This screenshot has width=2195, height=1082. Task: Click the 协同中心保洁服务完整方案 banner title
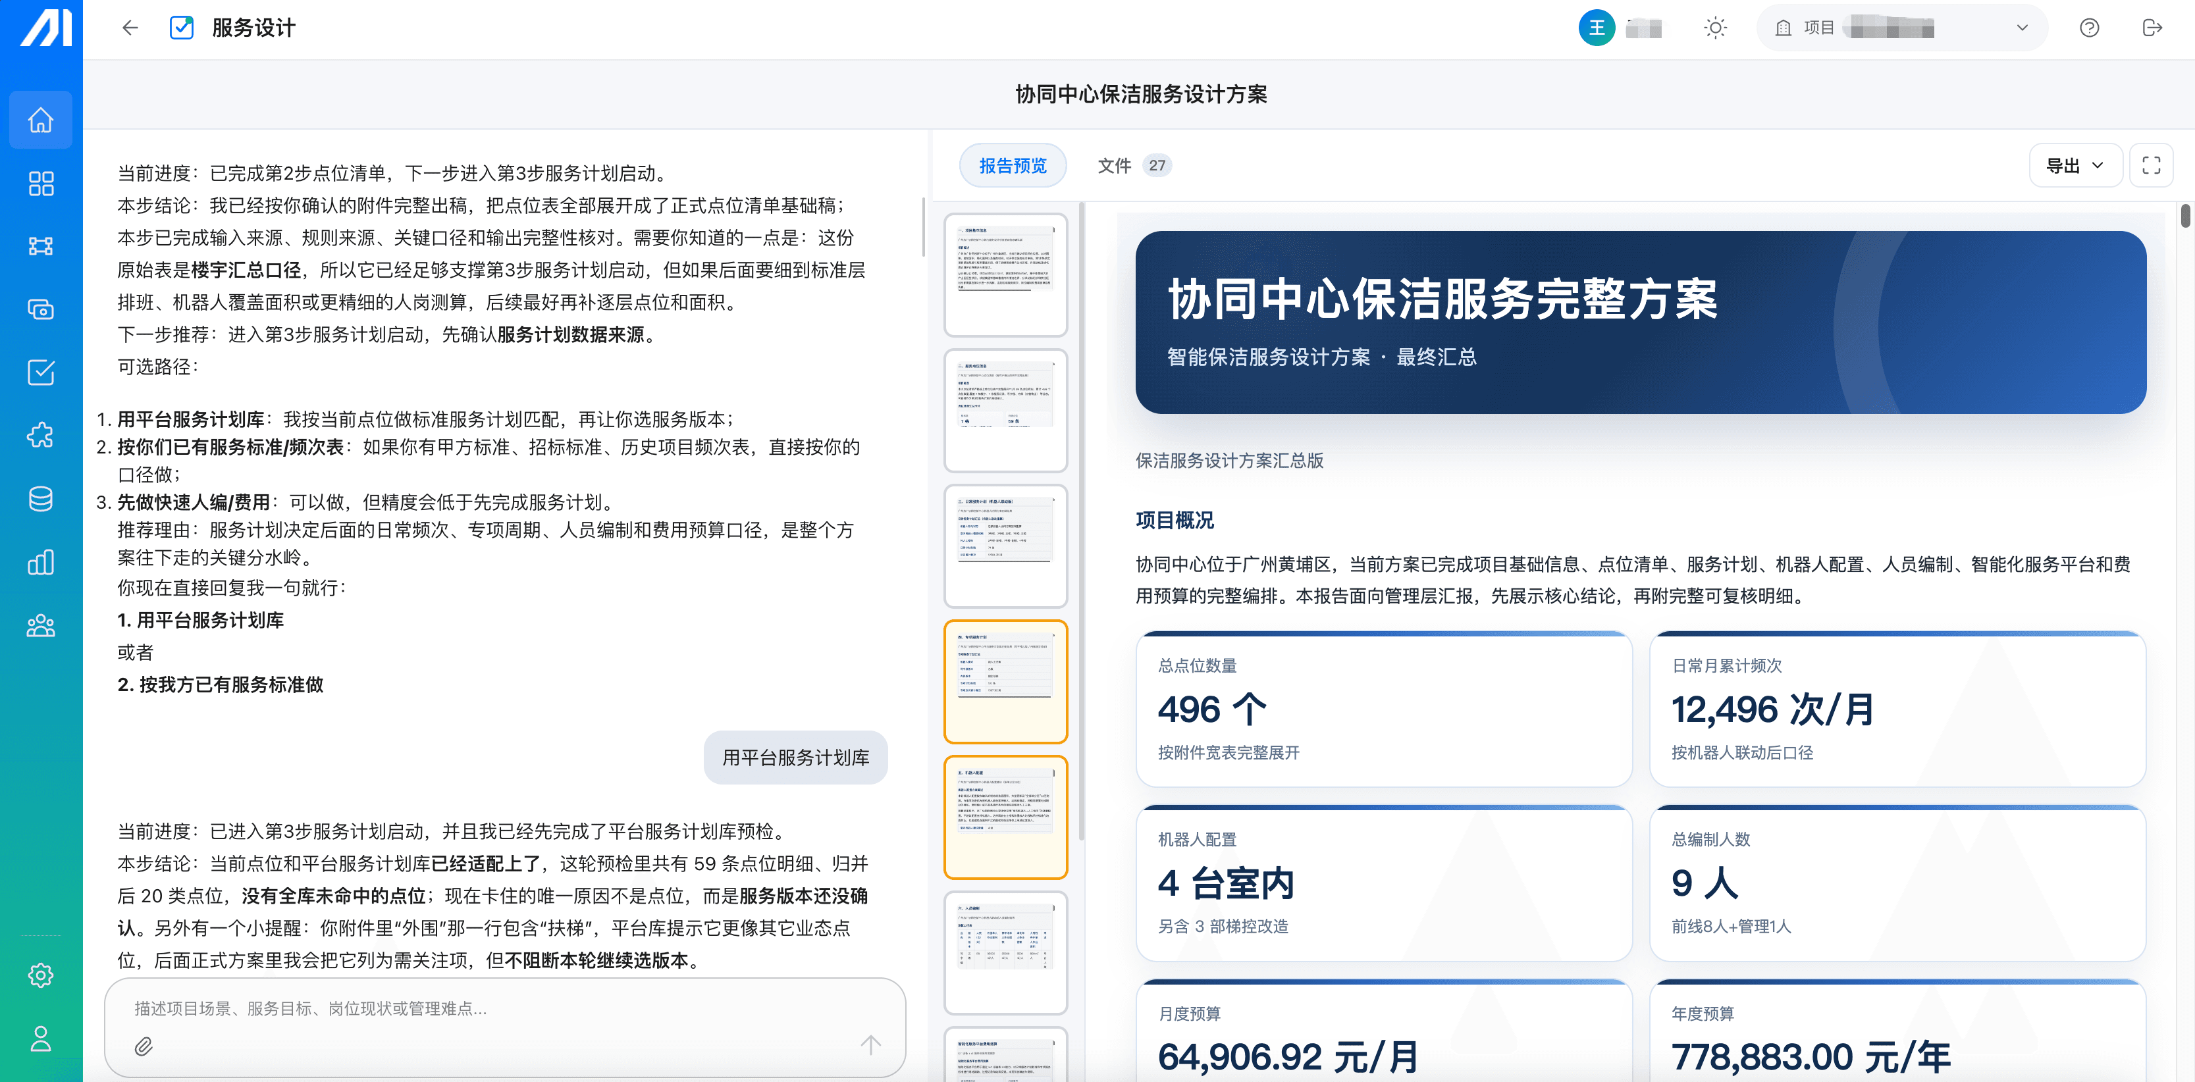[1442, 299]
